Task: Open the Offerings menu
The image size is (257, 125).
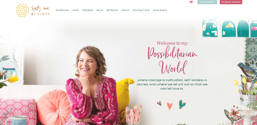Action: pos(62,10)
